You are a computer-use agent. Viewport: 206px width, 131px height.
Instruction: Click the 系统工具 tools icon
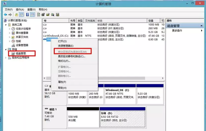pos(9,25)
